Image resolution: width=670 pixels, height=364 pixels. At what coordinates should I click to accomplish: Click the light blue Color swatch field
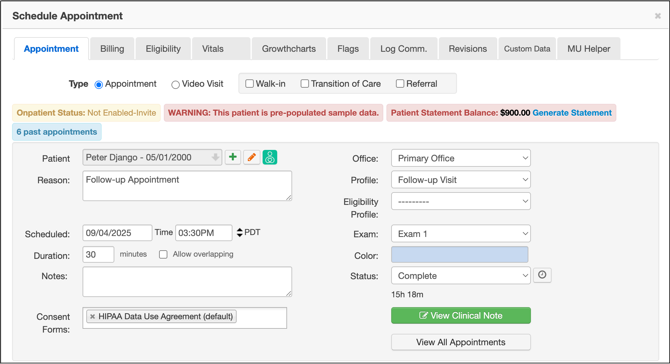click(x=459, y=254)
